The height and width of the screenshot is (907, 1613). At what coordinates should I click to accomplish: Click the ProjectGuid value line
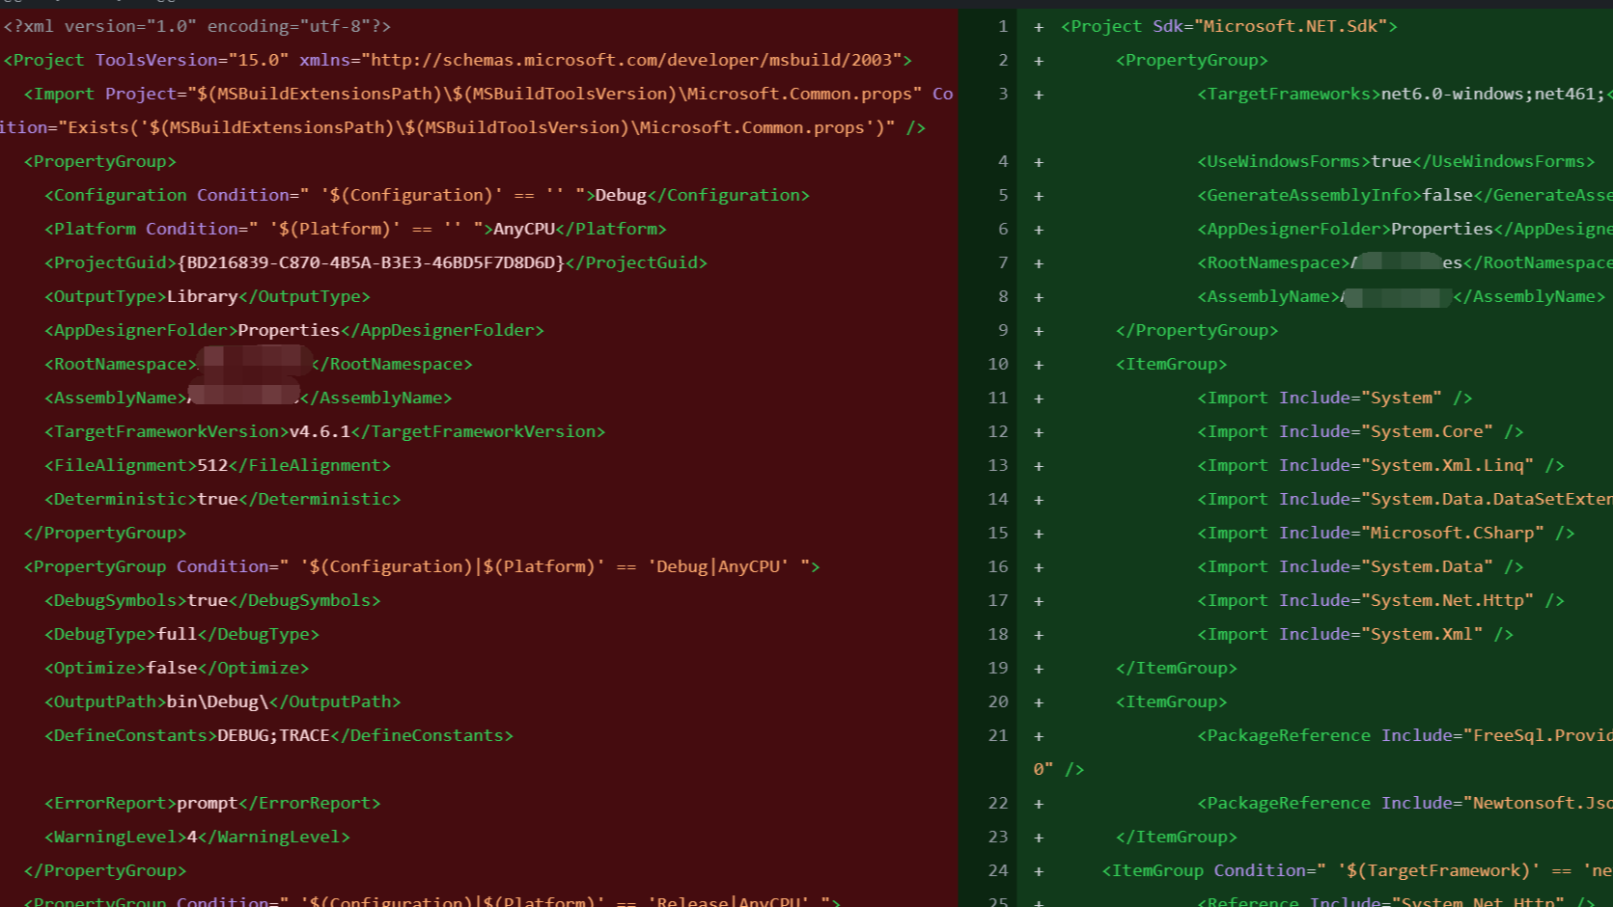coord(375,262)
